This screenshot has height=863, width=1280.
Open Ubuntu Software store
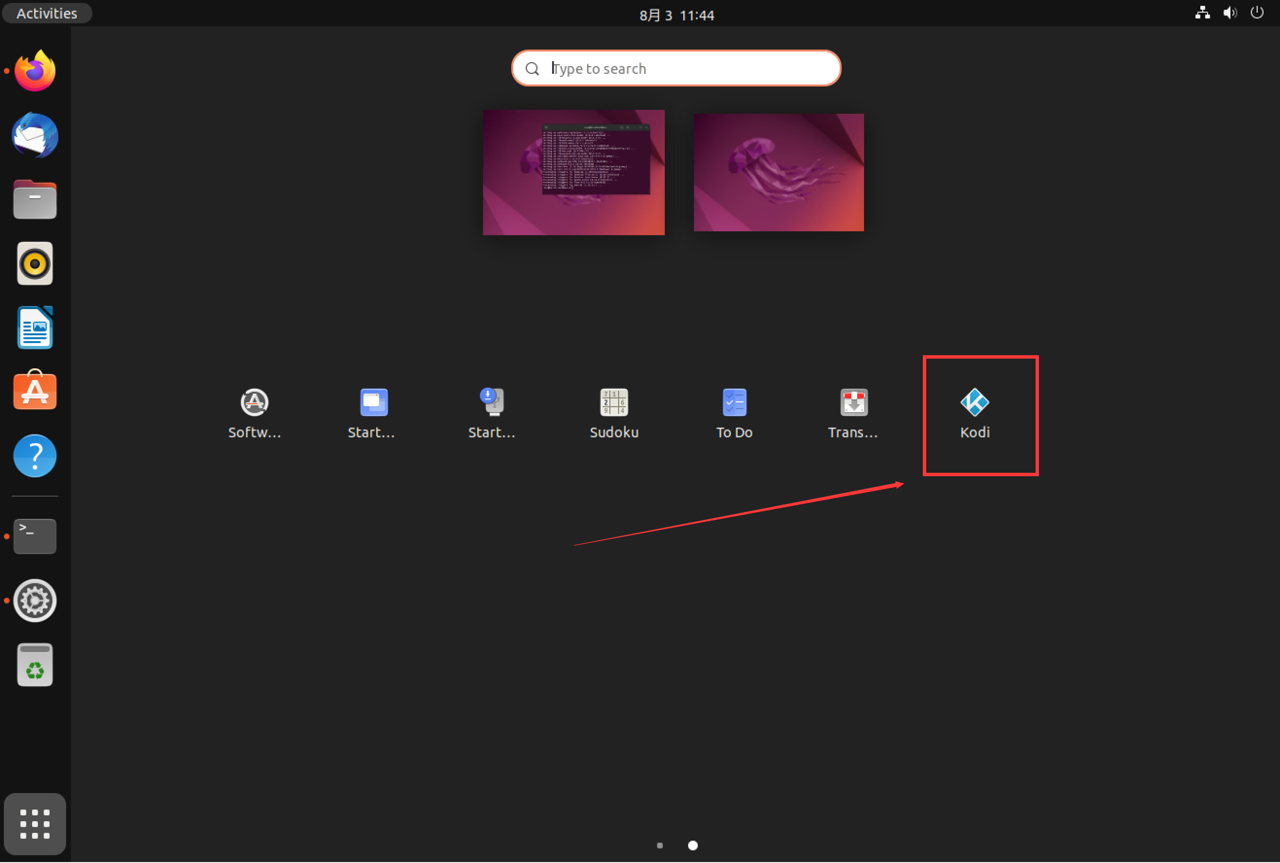[35, 391]
